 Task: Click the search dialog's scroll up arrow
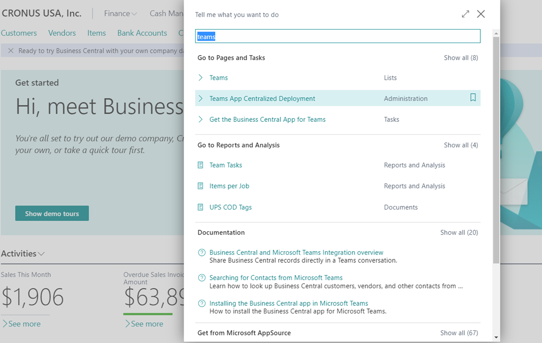[496, 34]
